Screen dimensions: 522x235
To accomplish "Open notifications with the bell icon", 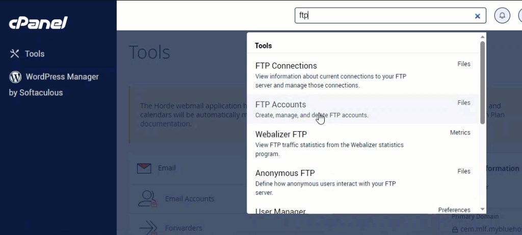I will (502, 16).
